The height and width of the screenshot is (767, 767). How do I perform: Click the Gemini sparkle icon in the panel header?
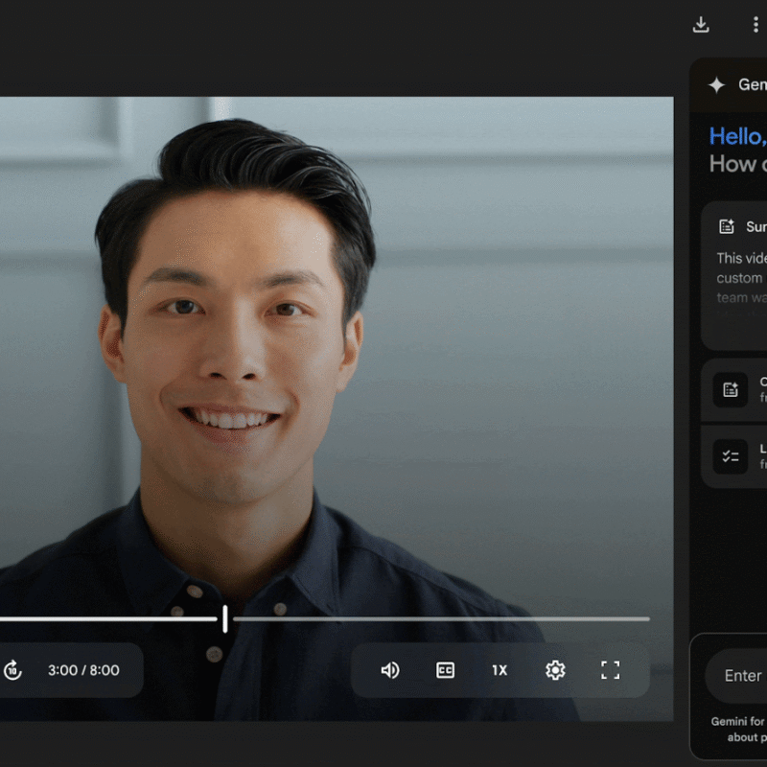716,85
